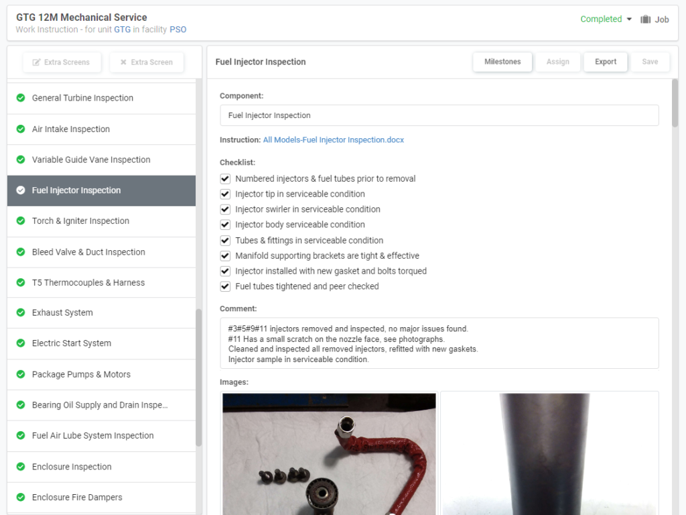Open the Milestones button menu
This screenshot has width=686, height=515.
click(x=502, y=62)
